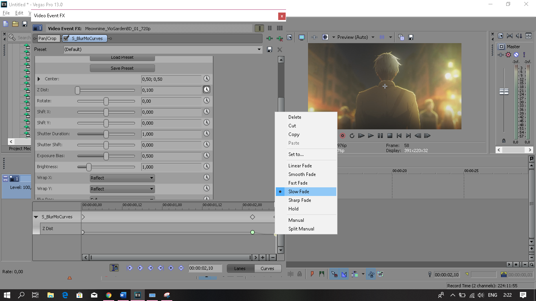Image resolution: width=536 pixels, height=301 pixels.
Task: Insert a region using the green flags icon
Action: click(321, 274)
